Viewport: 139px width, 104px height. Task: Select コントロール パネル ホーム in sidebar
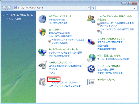coord(20,15)
